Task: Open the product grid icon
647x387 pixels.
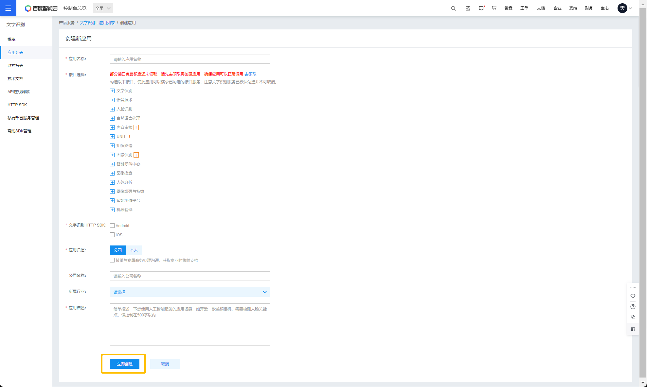Action: (x=468, y=8)
